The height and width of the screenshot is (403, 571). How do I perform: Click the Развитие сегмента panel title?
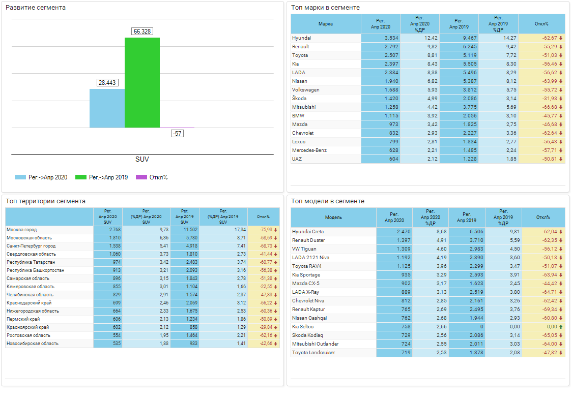click(x=36, y=8)
